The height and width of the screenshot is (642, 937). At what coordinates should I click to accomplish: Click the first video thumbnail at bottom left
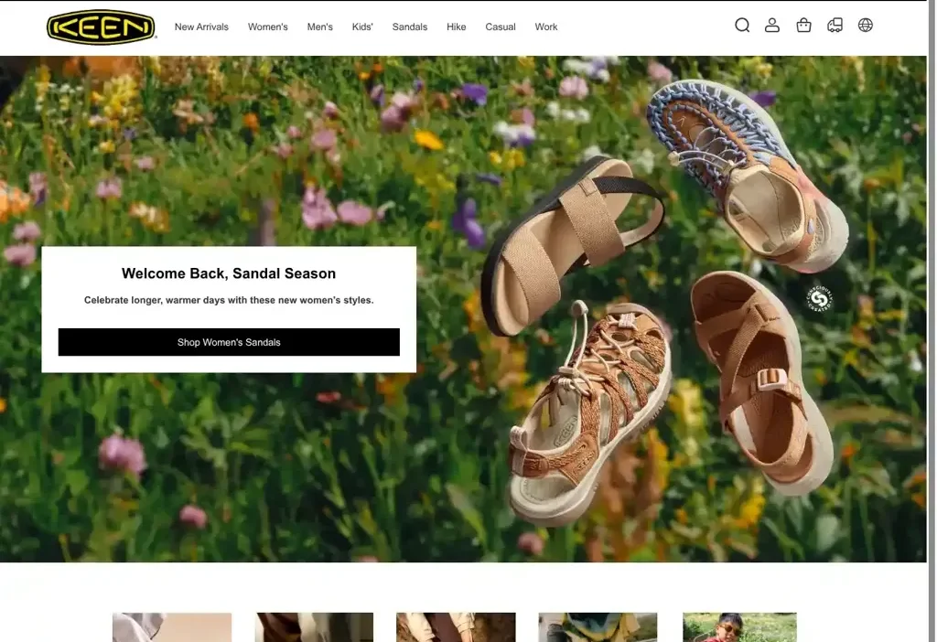pyautogui.click(x=171, y=627)
